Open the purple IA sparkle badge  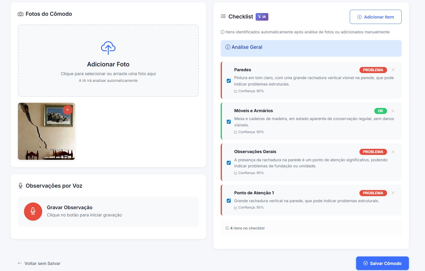pos(262,17)
